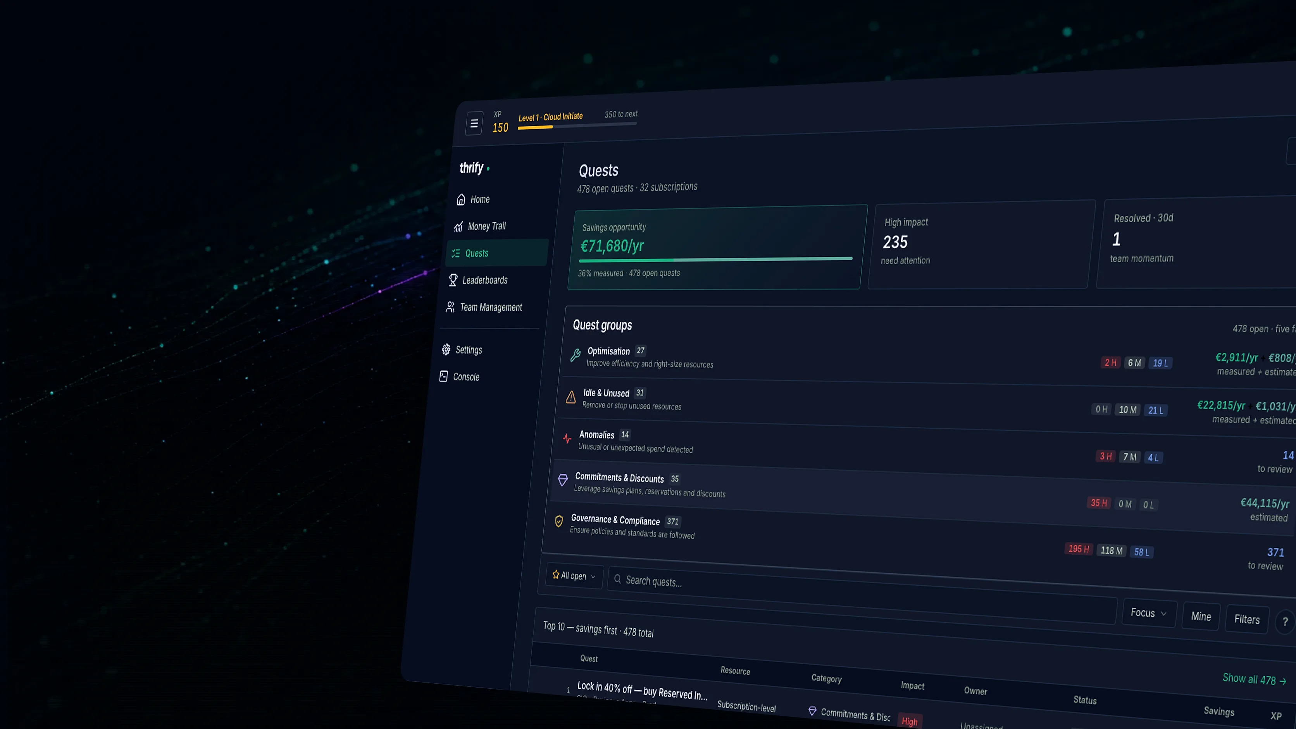
Task: Click the Anomalies pulse icon
Action: [x=567, y=438]
